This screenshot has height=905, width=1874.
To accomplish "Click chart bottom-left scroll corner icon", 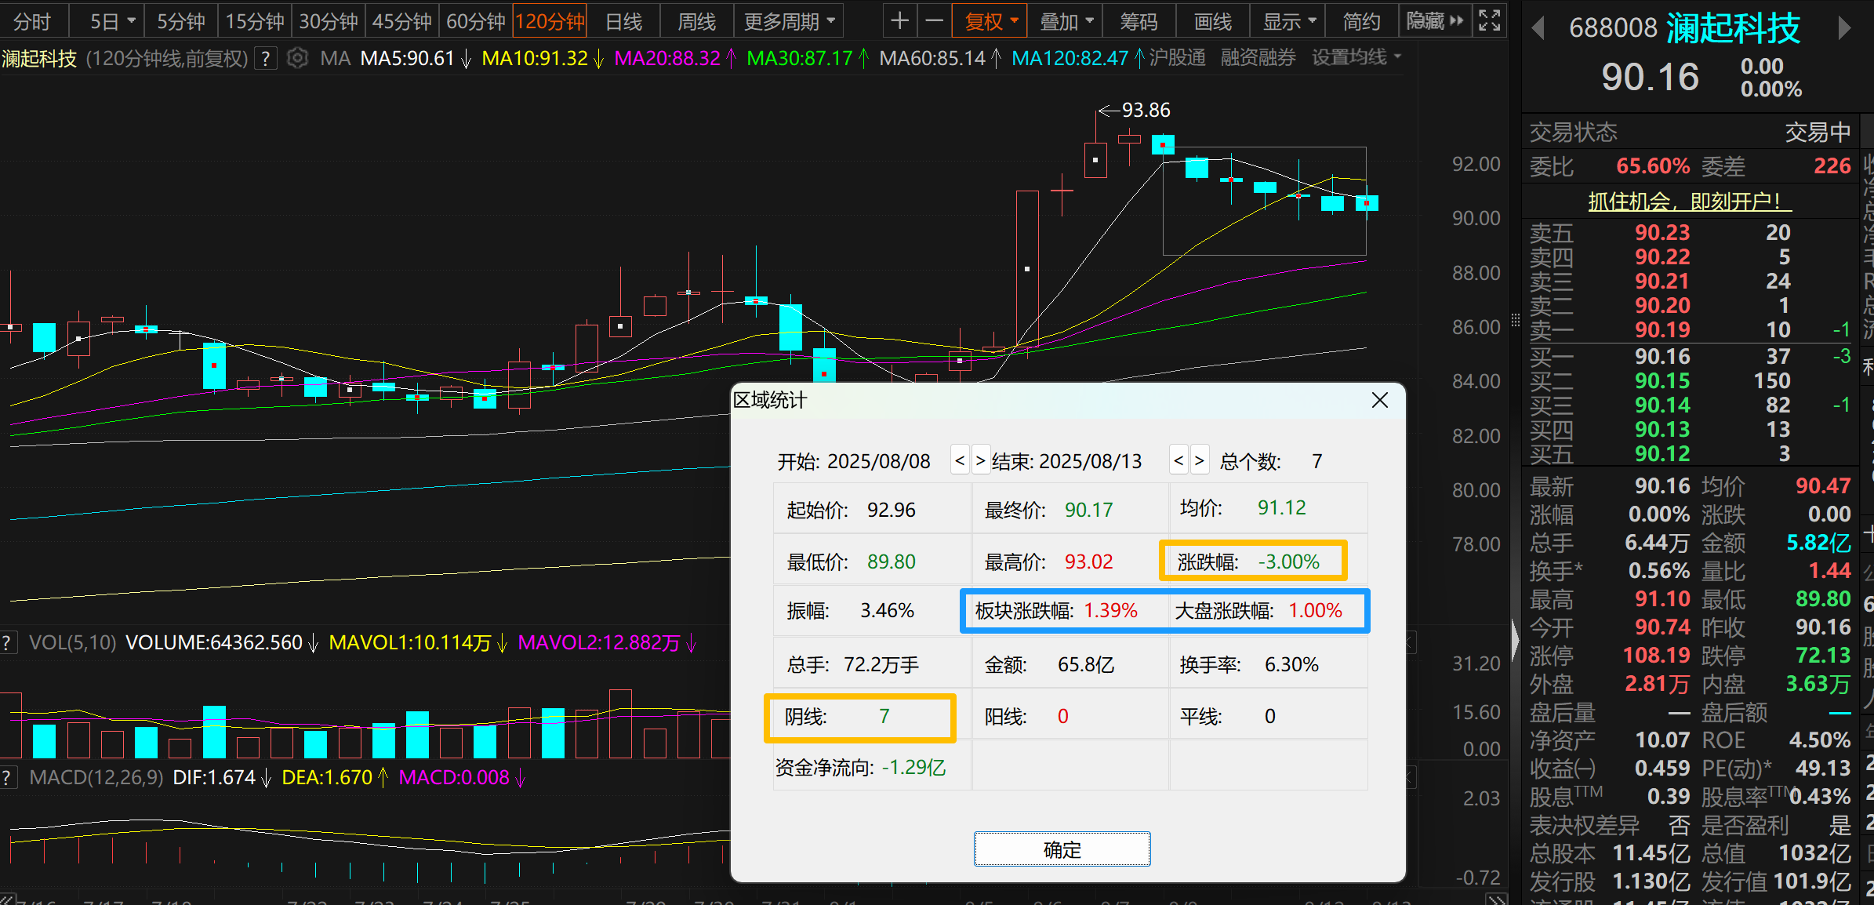I will tap(7, 899).
